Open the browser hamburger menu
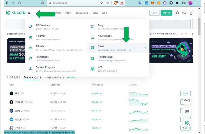The image size is (205, 134). (197, 3)
